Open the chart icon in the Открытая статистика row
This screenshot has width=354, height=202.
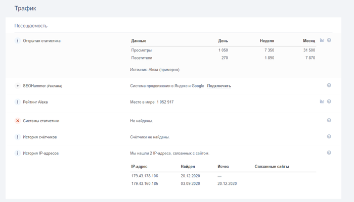point(322,40)
